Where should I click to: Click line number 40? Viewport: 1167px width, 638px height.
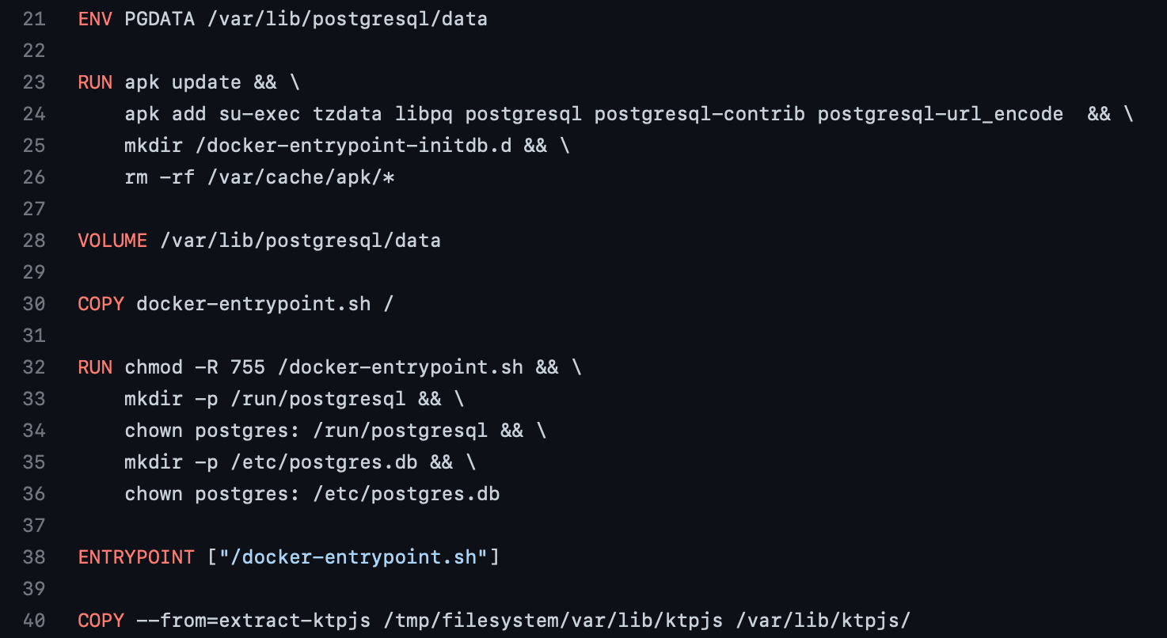click(34, 621)
